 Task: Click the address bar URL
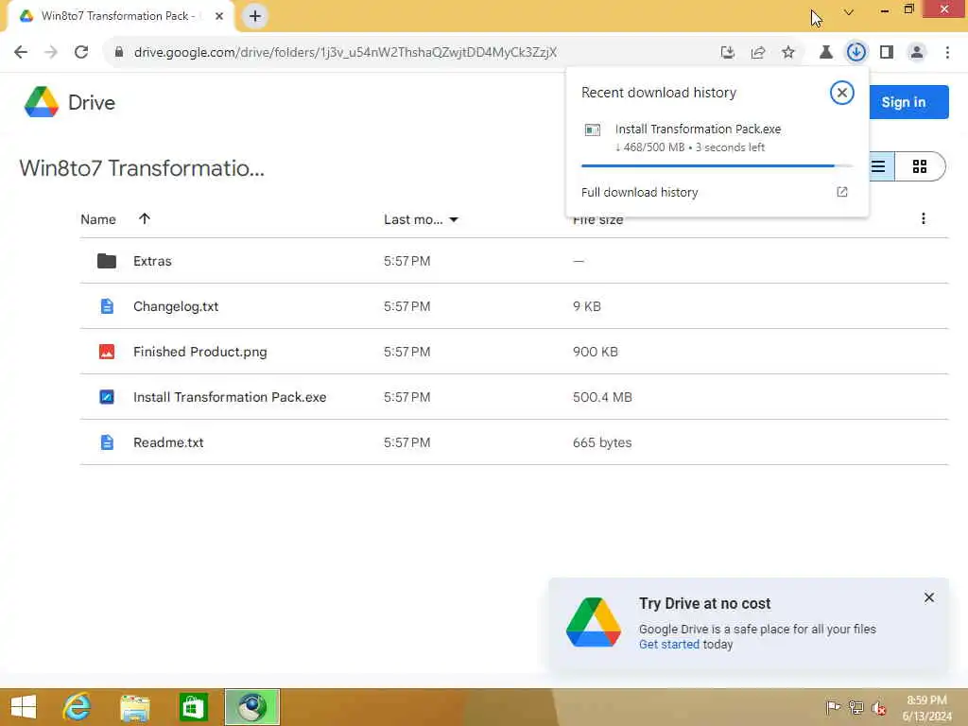pos(345,52)
